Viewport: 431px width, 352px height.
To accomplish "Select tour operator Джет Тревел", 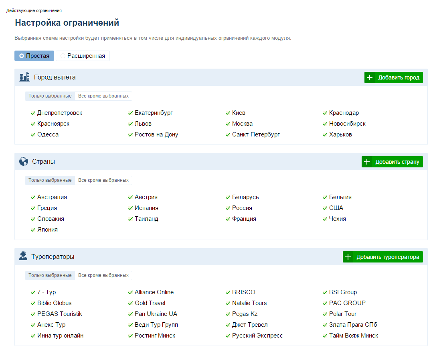I will coord(250,325).
